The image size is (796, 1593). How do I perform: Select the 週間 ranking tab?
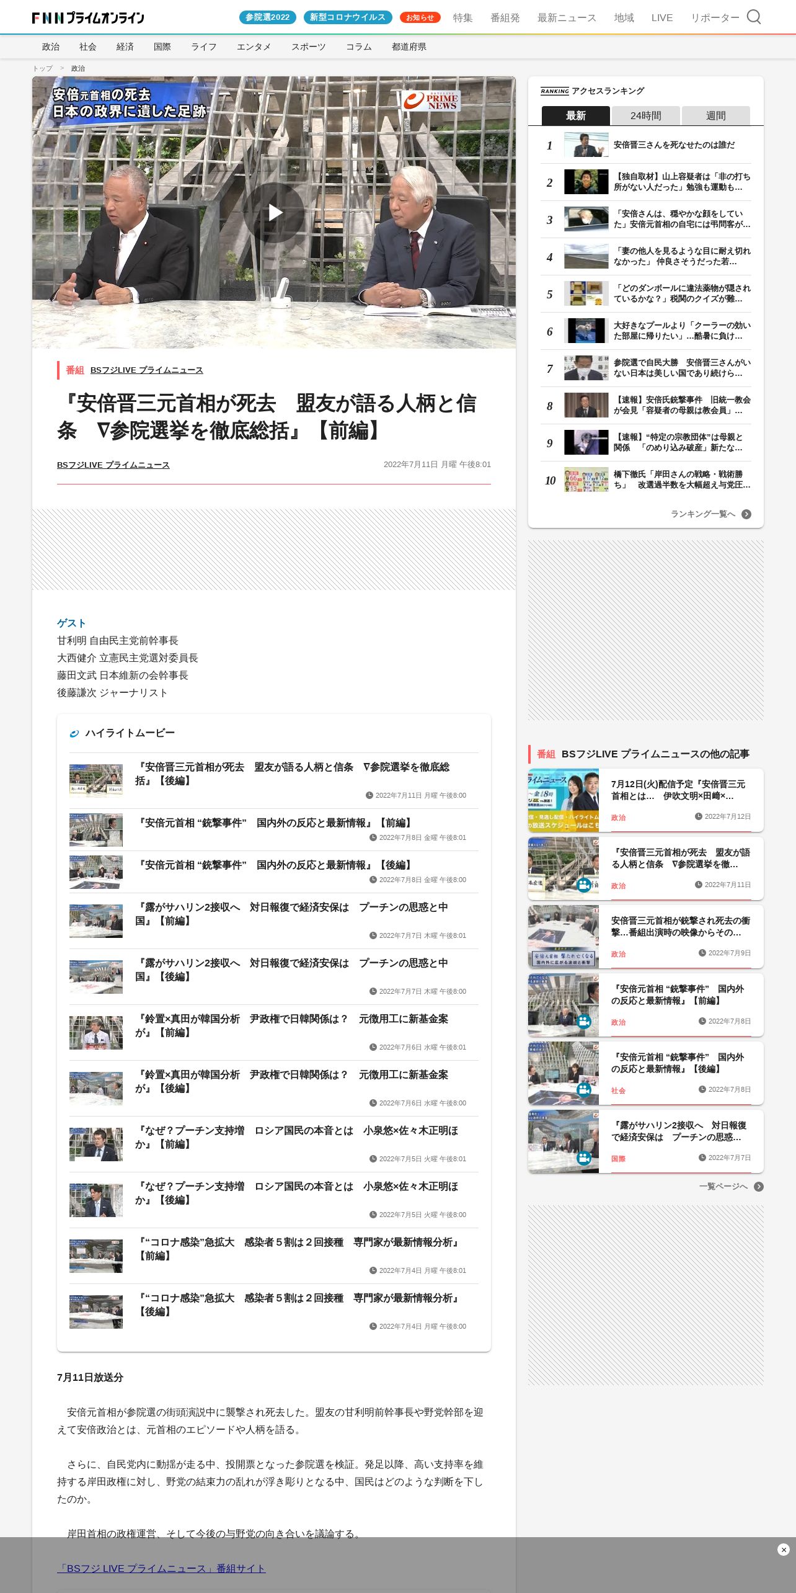point(716,115)
